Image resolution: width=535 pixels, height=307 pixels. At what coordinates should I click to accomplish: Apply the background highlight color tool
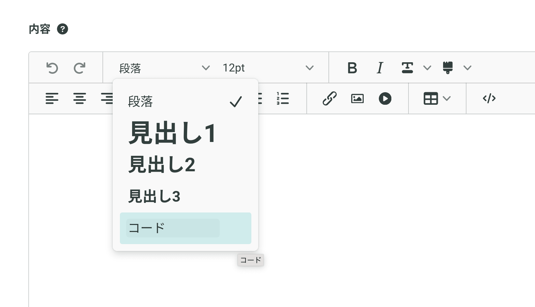(x=448, y=68)
